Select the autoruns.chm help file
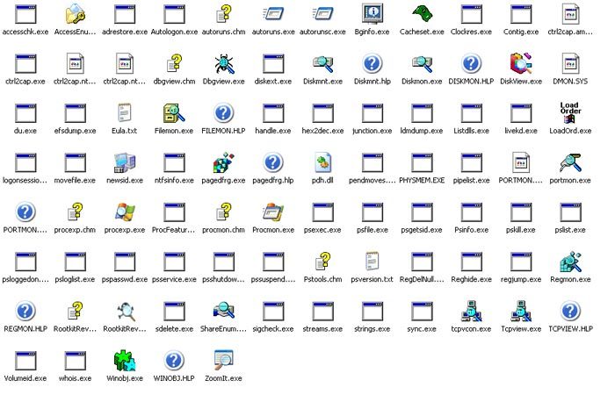Image resolution: width=615 pixels, height=402 pixels. tap(223, 14)
